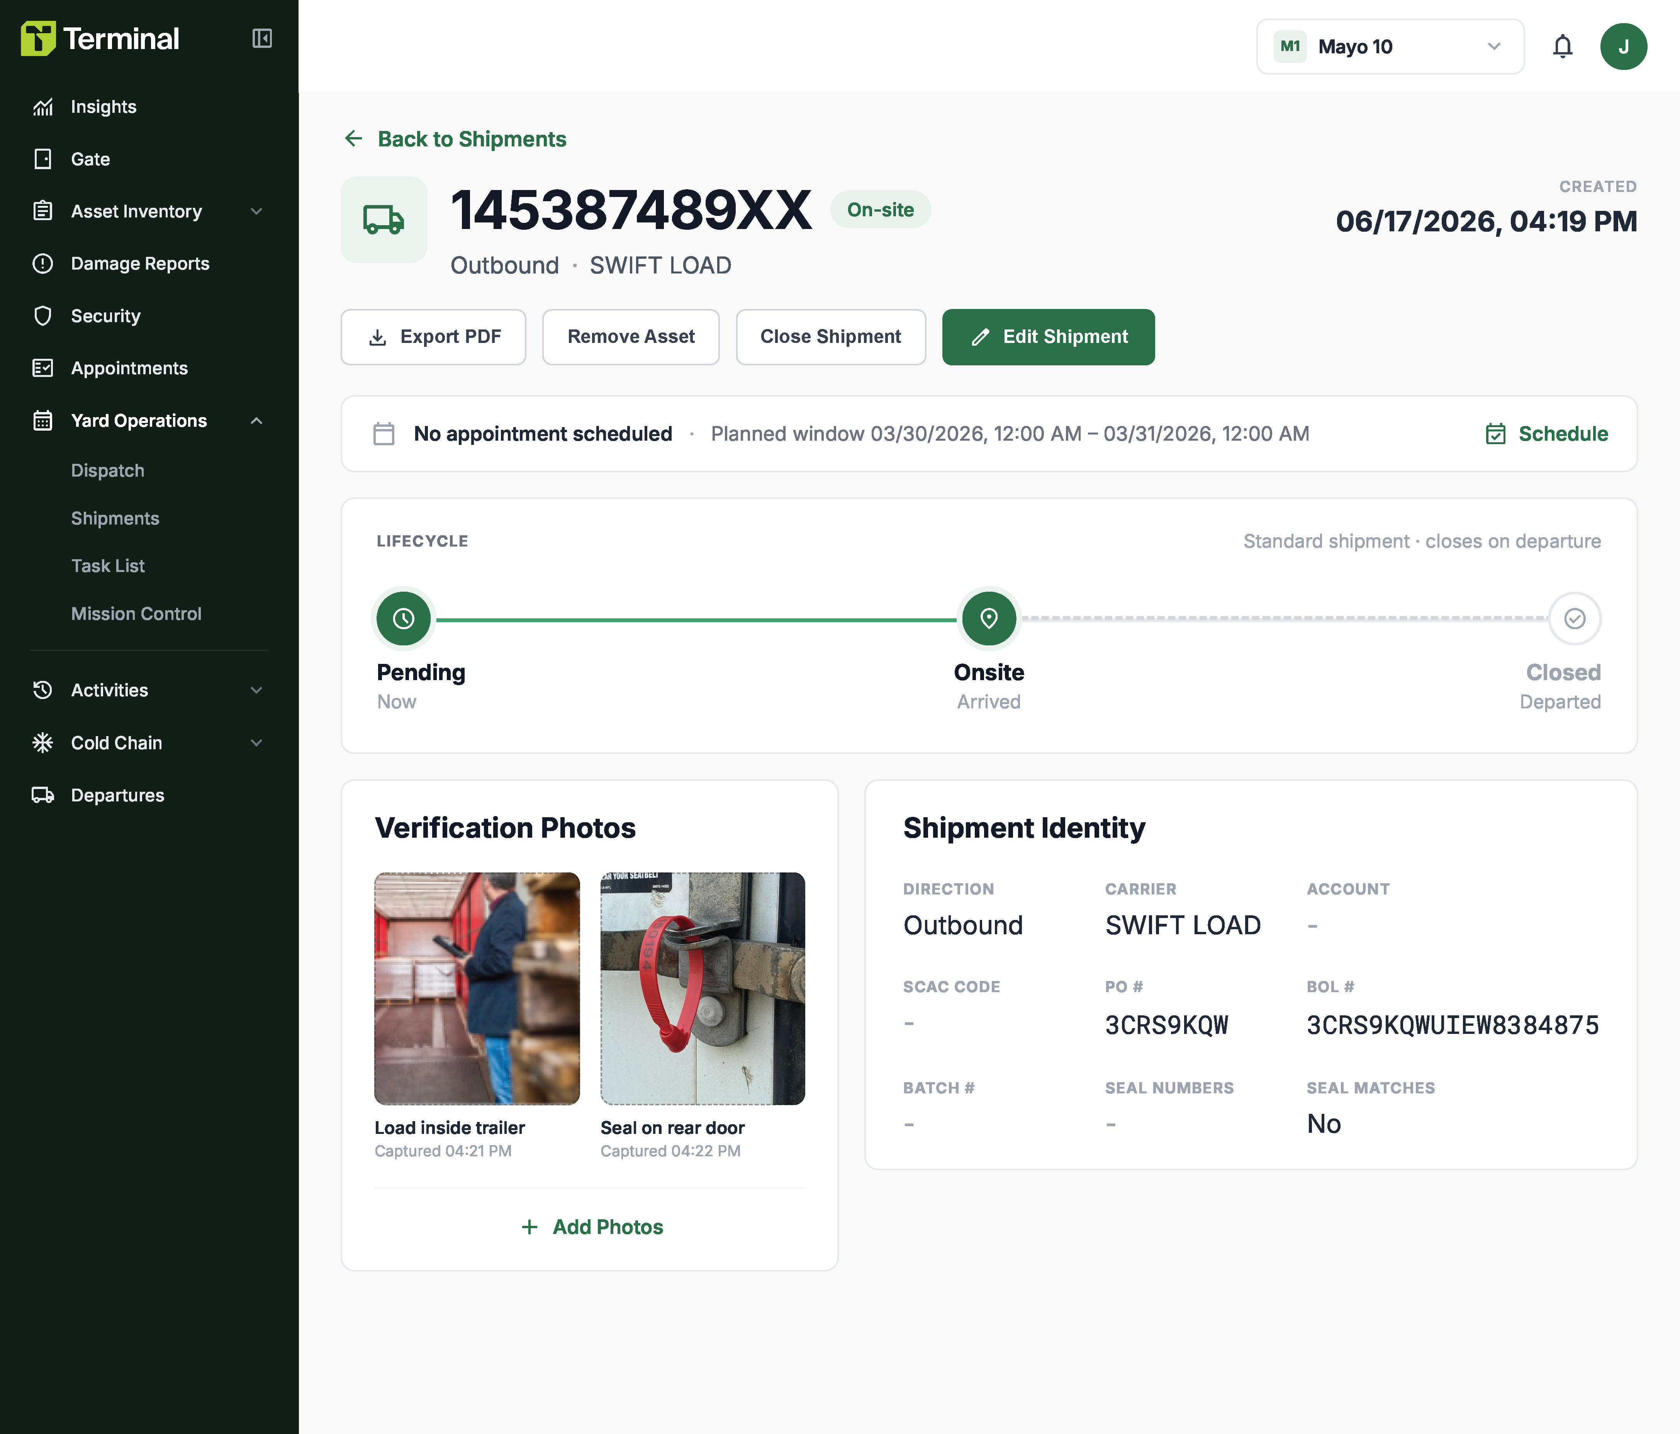Open the Seal on rear door photo
The height and width of the screenshot is (1434, 1680).
pos(703,988)
